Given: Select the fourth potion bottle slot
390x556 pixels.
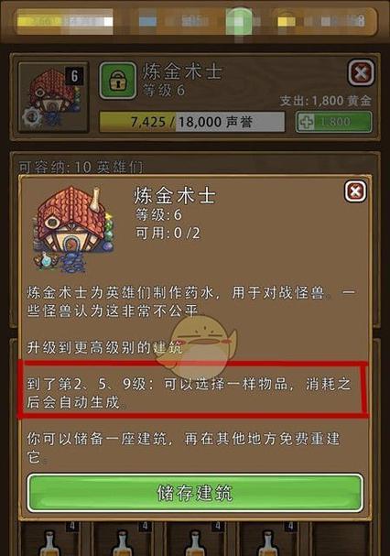Looking at the screenshot, I should pos(268,539).
